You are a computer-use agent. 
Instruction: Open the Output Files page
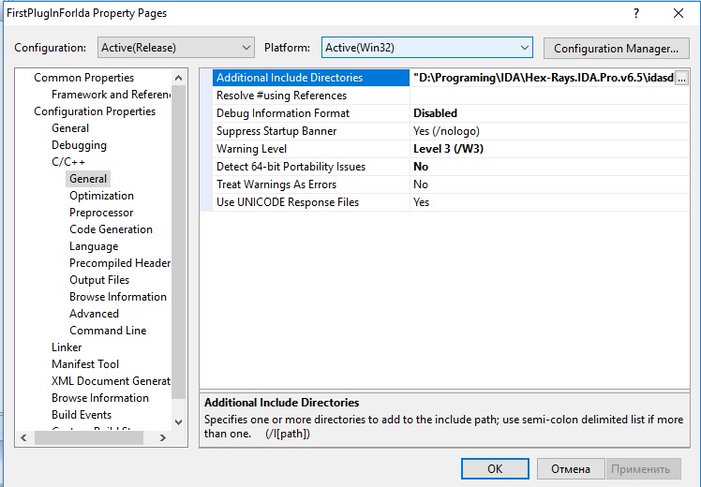(99, 280)
